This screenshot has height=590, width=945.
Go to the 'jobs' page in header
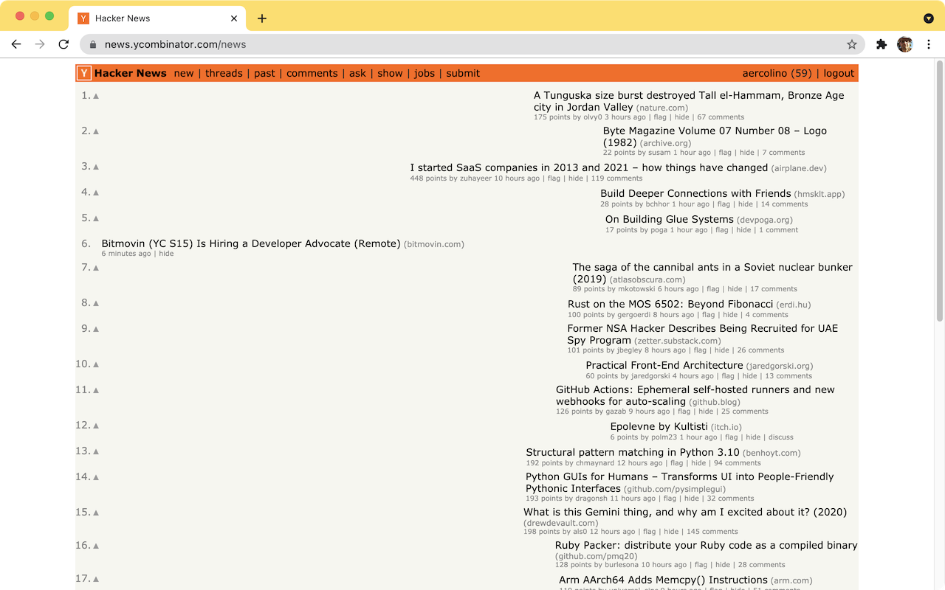[x=425, y=73]
